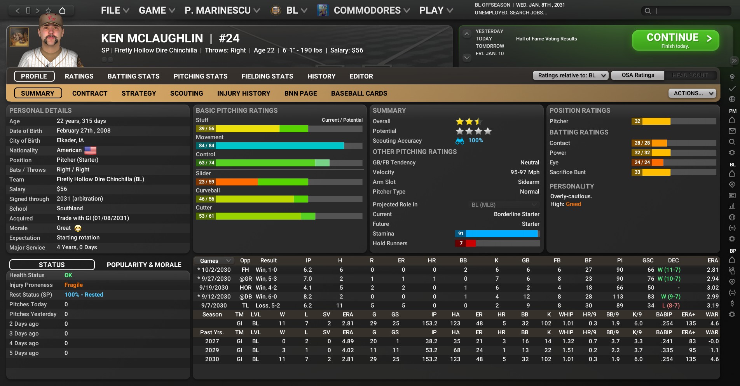Click the Movement rating bar
740x386 pixels.
click(279, 146)
